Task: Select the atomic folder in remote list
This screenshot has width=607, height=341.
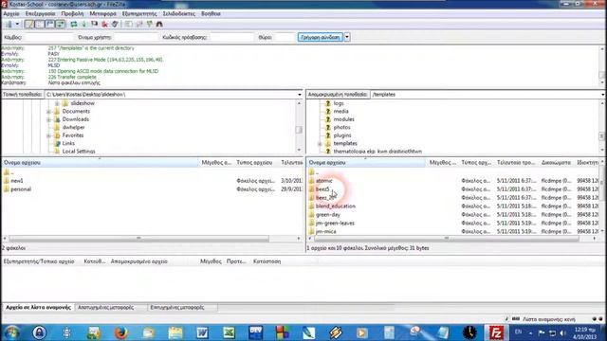Action: (x=323, y=181)
